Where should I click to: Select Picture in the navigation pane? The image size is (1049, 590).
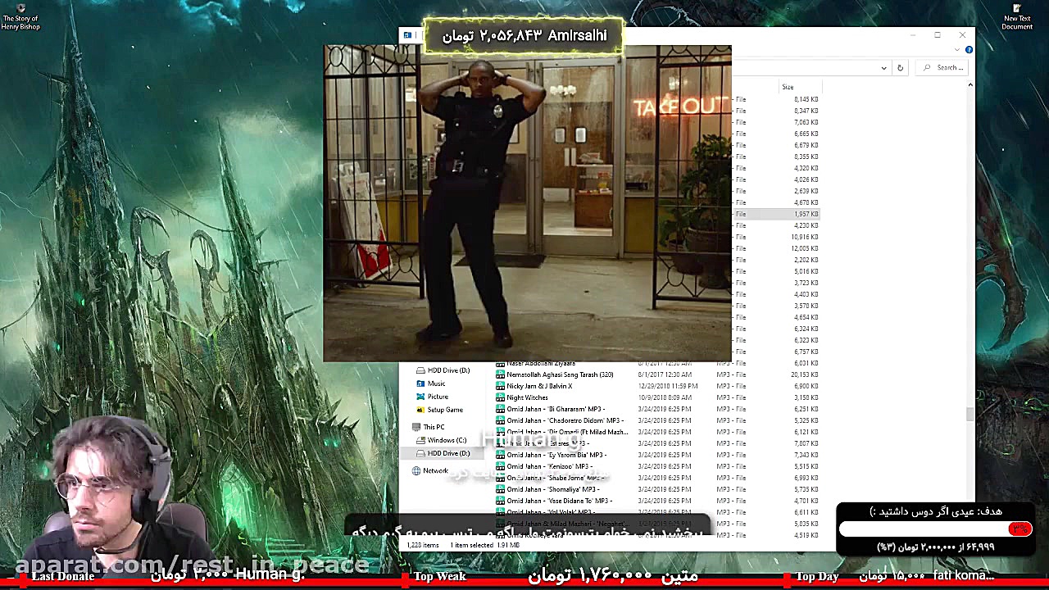pyautogui.click(x=438, y=397)
